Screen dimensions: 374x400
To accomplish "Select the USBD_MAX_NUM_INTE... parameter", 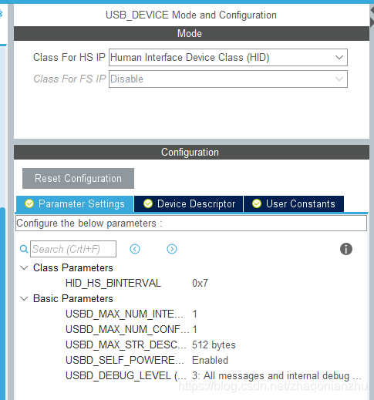I will (124, 314).
